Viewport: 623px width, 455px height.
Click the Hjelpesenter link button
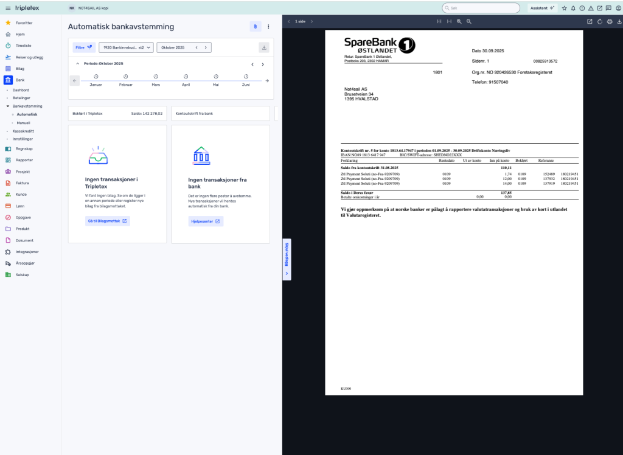tap(206, 221)
